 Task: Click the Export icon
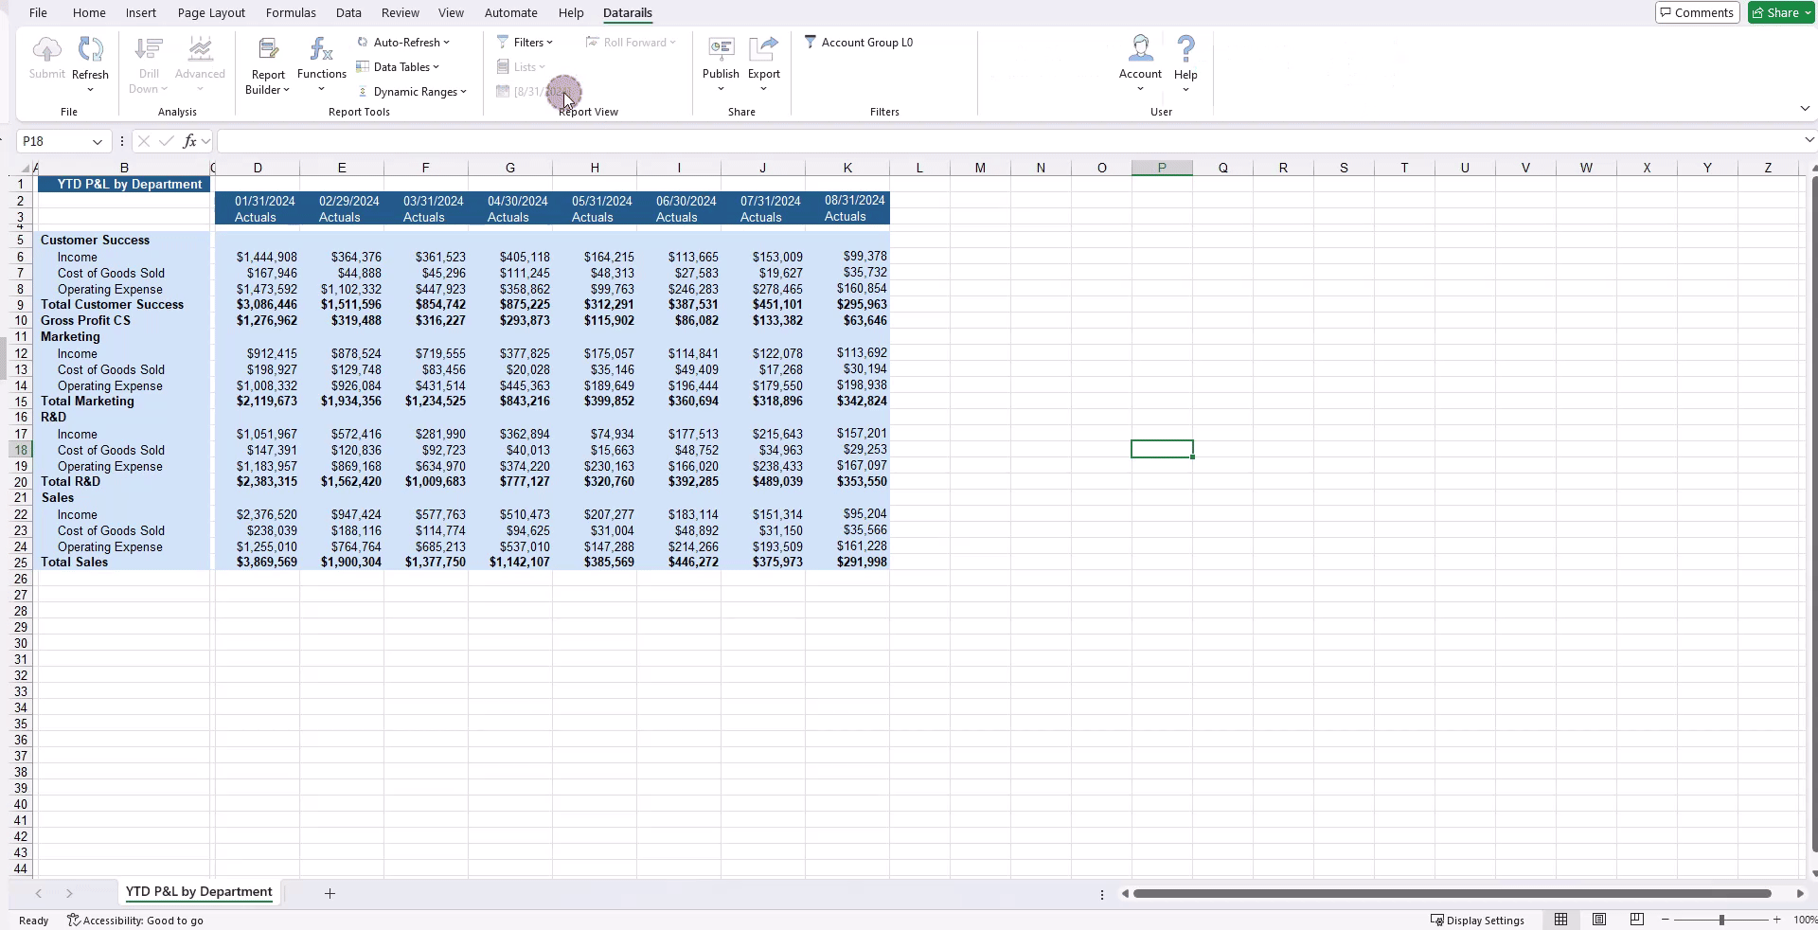763,49
